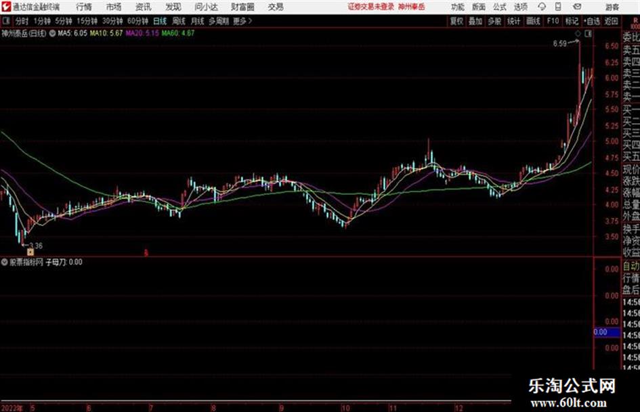This screenshot has height=412, width=640.
Task: Click the small info marker below 3.36 low
Action: (30, 252)
